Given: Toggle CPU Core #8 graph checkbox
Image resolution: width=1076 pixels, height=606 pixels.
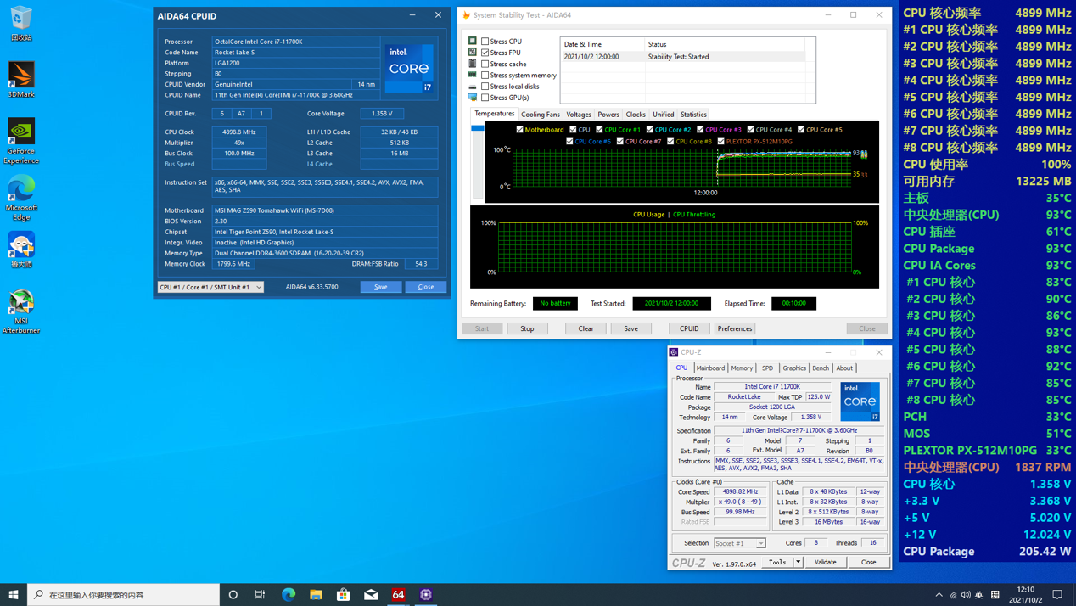Looking at the screenshot, I should 670,142.
